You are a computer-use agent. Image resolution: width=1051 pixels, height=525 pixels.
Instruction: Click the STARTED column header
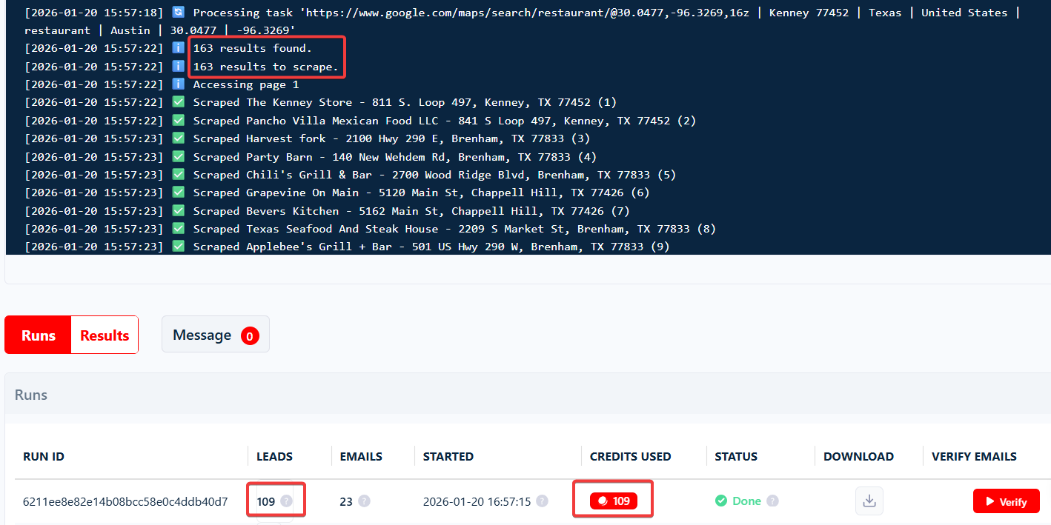[448, 457]
